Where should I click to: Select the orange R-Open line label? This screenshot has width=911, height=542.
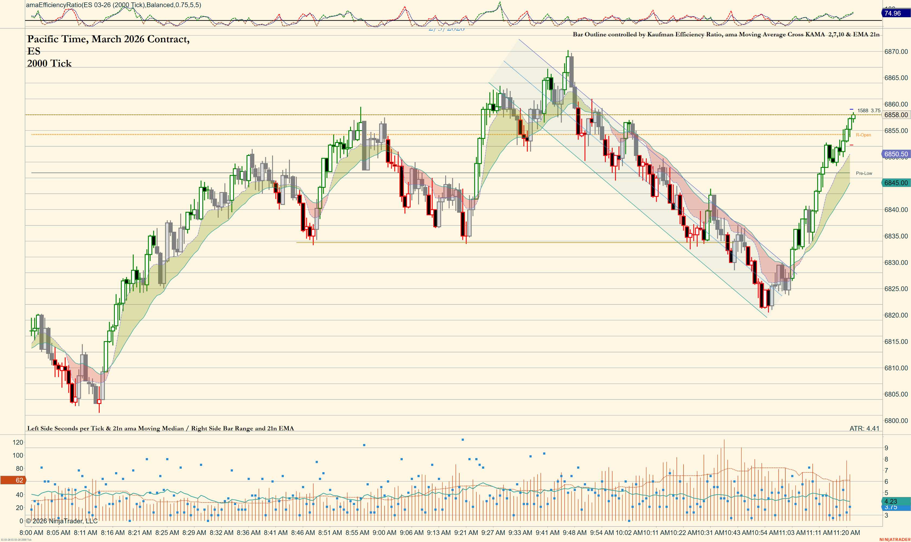click(863, 135)
